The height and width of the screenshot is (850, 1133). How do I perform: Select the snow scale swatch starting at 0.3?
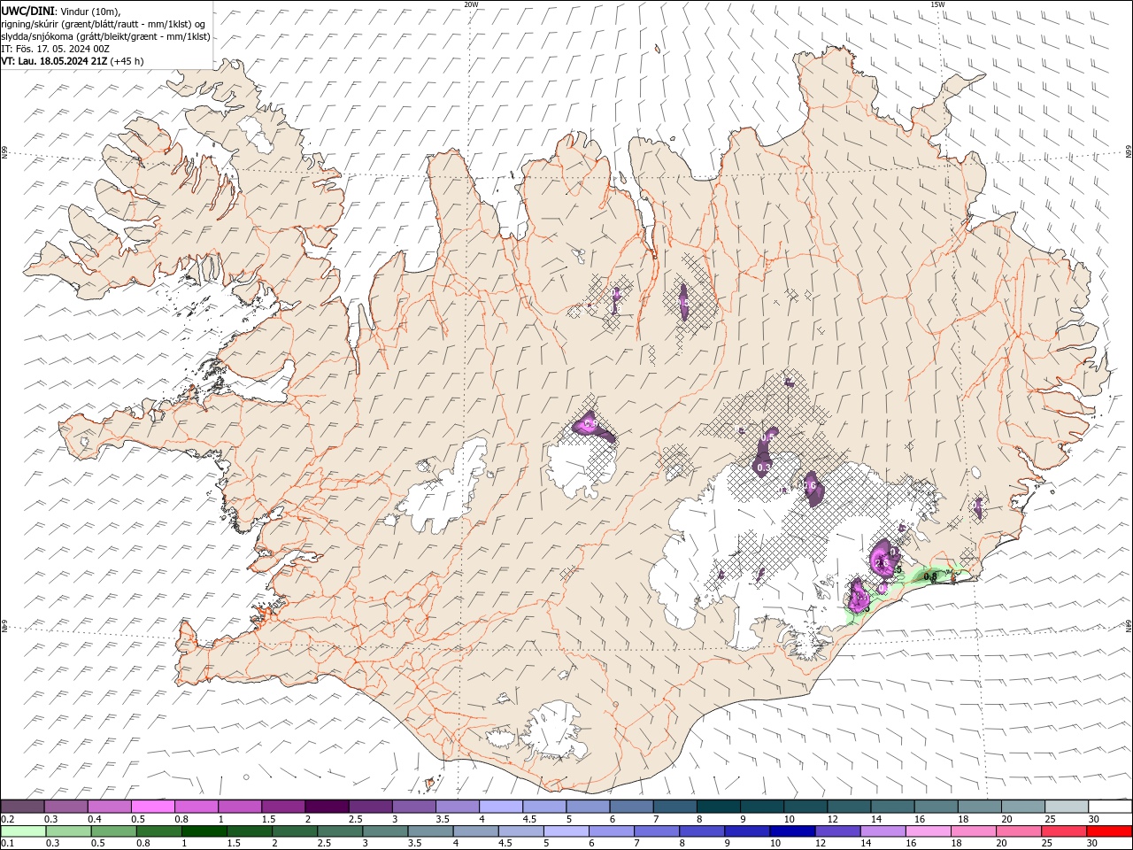[66, 807]
